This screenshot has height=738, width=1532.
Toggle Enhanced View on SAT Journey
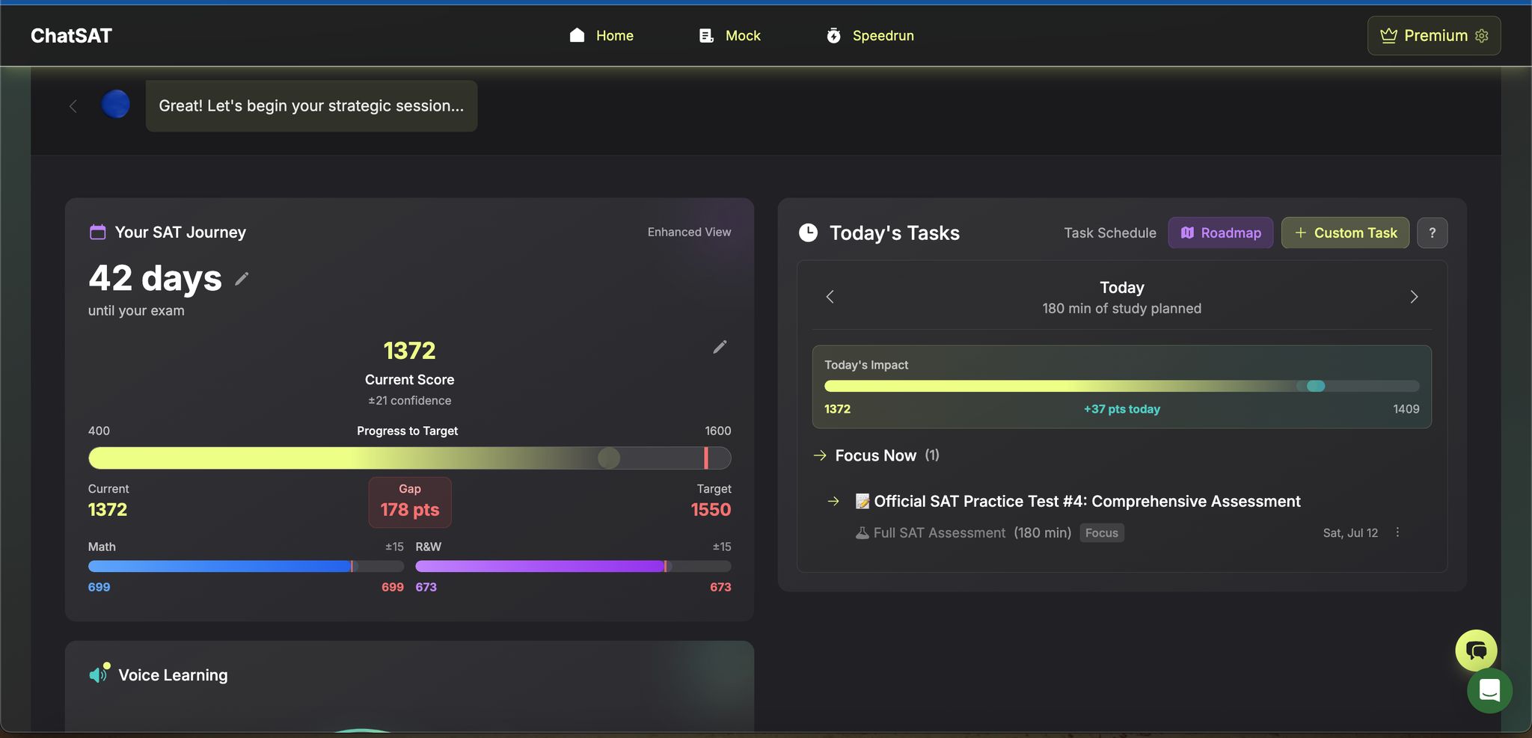tap(689, 233)
